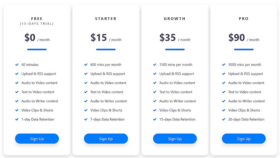Click Sign Up on the Pro plan
Image resolution: width=280 pixels, height=158 pixels.
pyautogui.click(x=243, y=139)
